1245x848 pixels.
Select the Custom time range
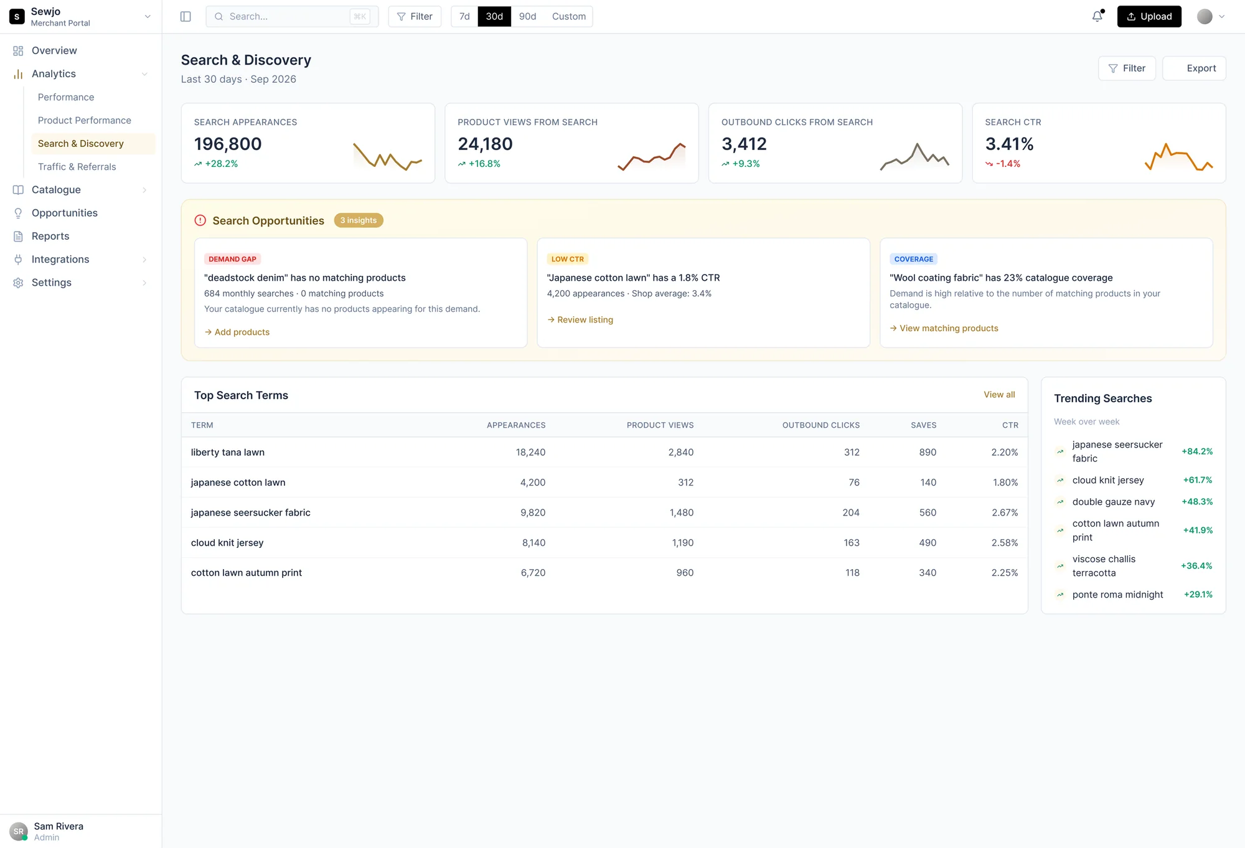(568, 16)
